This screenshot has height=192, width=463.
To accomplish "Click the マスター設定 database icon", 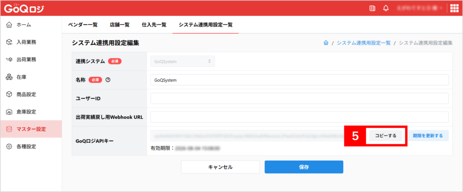I will click(9, 129).
